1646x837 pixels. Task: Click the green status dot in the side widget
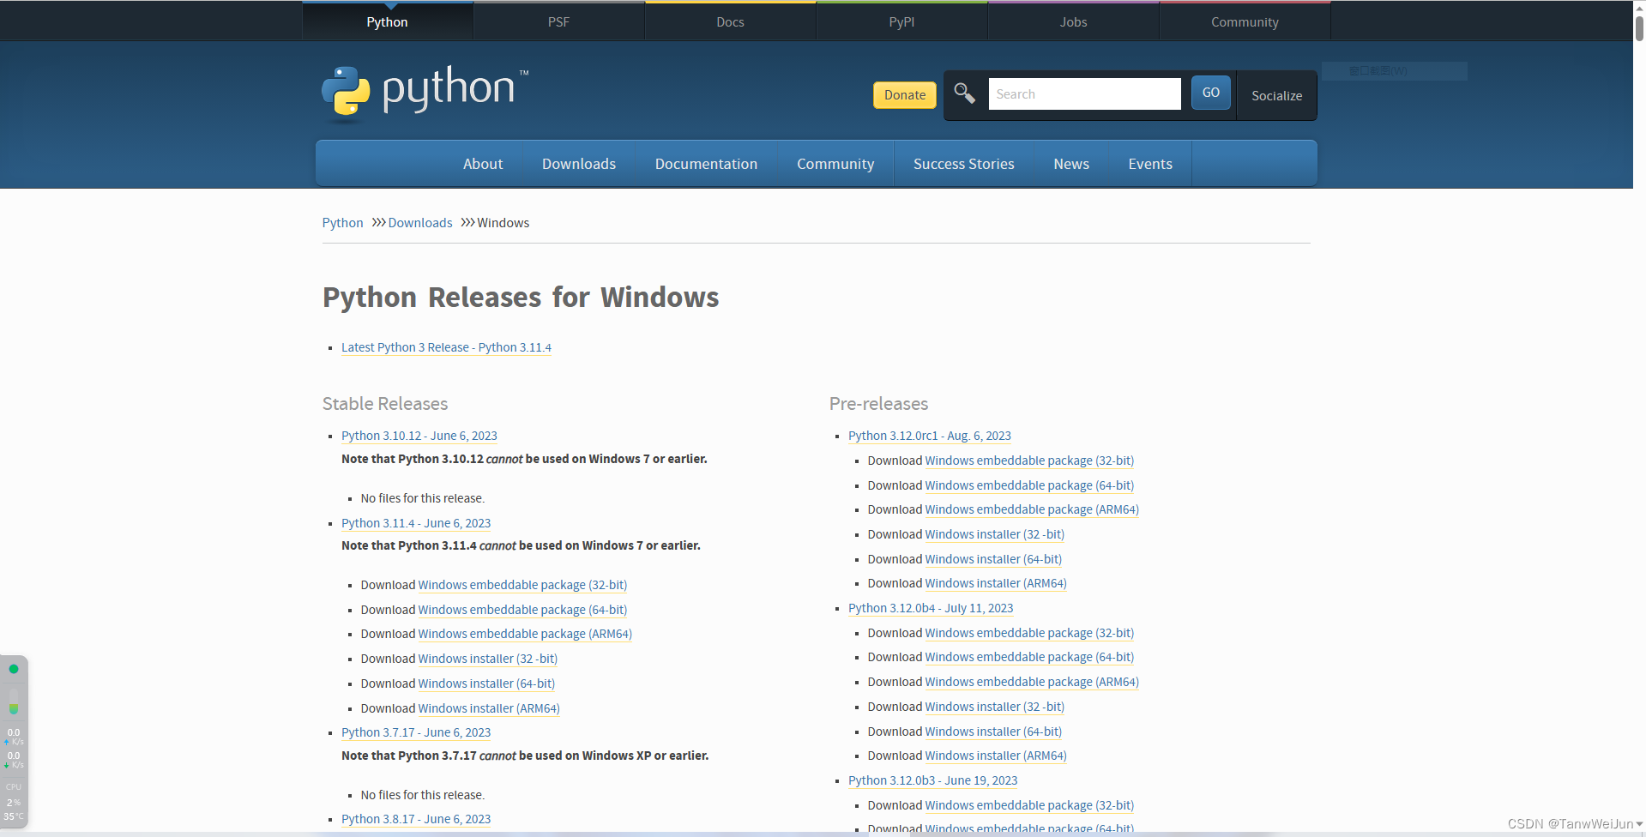pyautogui.click(x=14, y=669)
